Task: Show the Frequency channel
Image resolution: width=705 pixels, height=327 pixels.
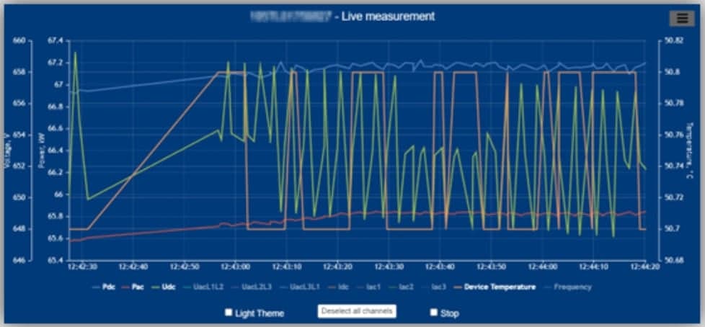Action: click(x=572, y=287)
